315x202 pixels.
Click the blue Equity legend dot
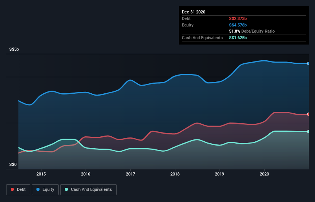click(38, 189)
